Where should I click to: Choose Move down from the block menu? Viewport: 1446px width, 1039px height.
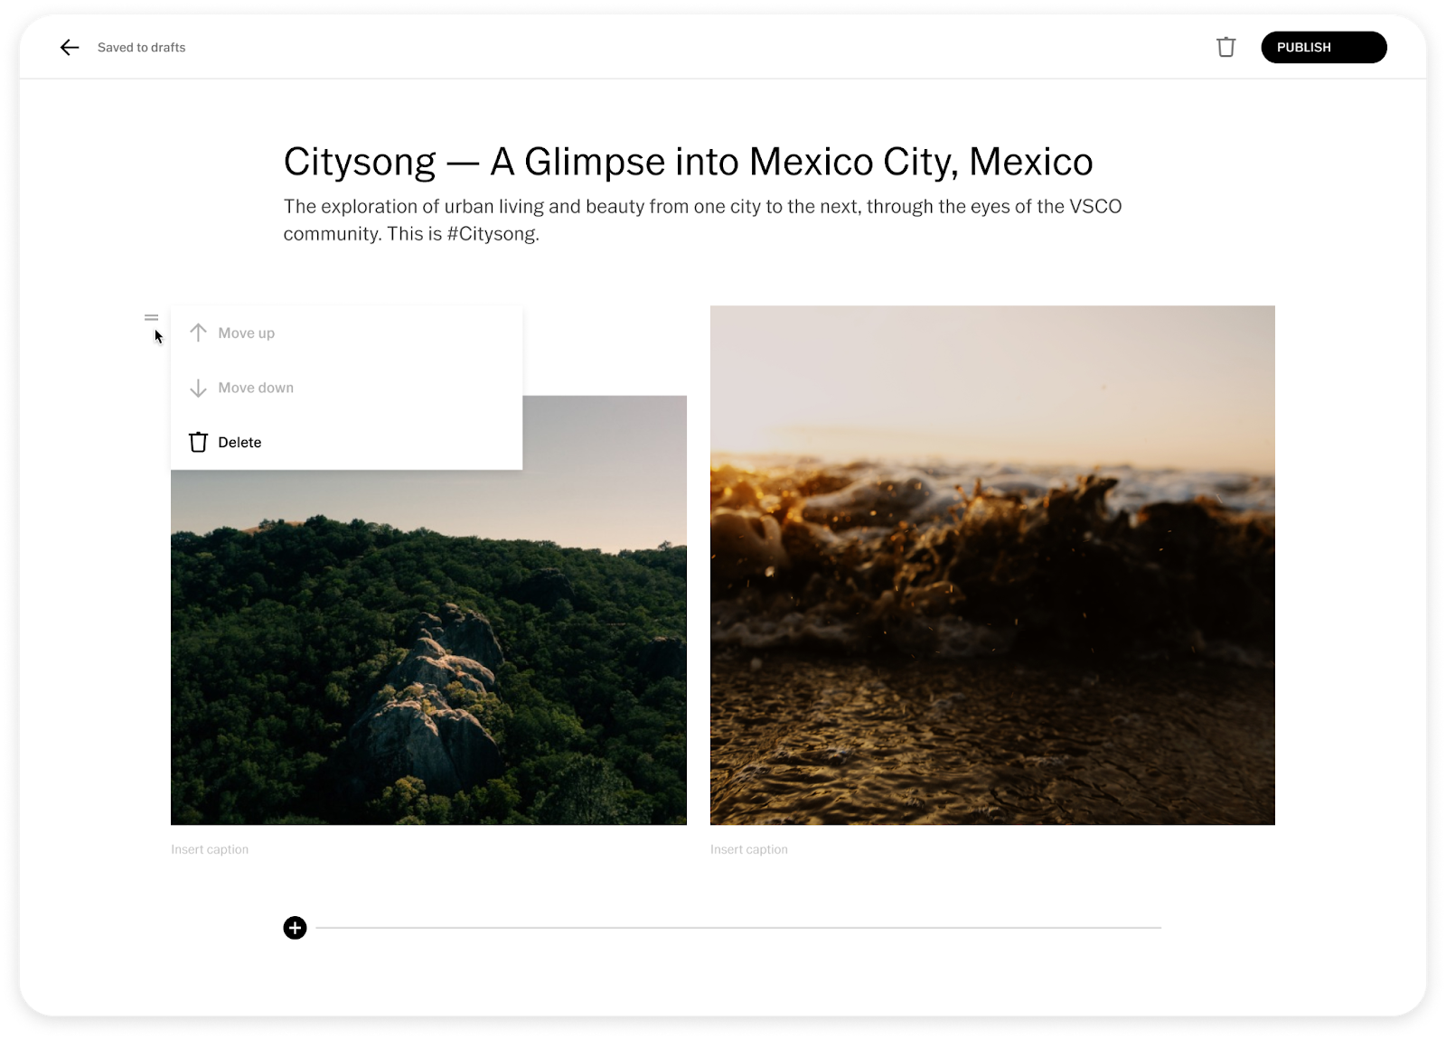pos(346,388)
